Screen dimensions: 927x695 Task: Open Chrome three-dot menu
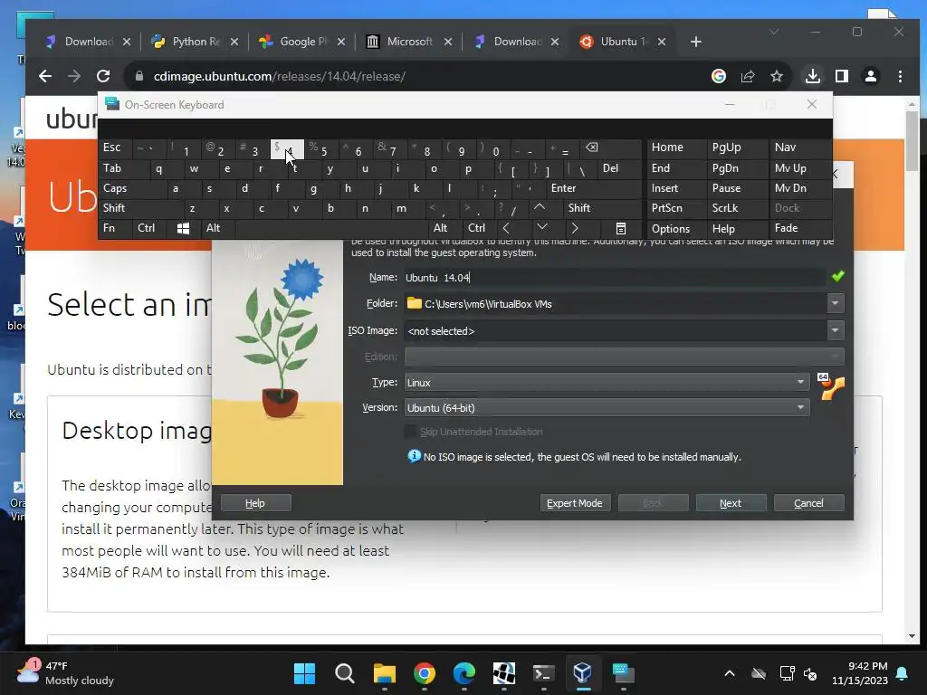click(x=900, y=76)
